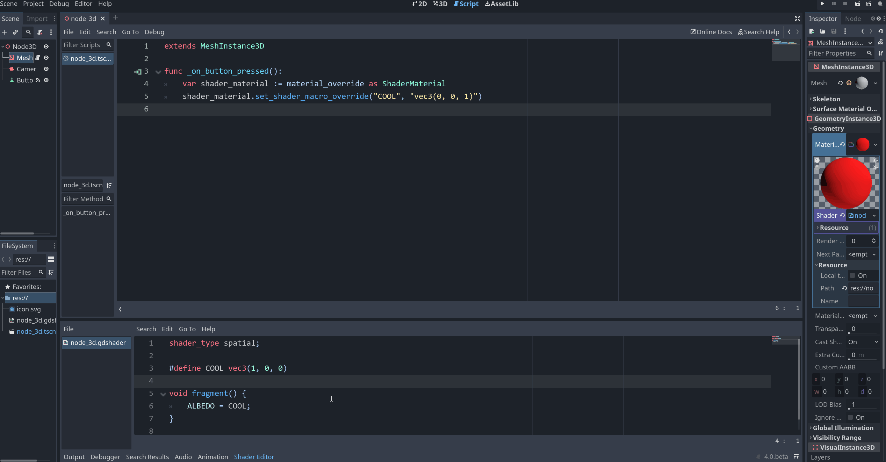The width and height of the screenshot is (886, 462).
Task: Toggle the FileSystem split mode icon
Action: click(51, 259)
